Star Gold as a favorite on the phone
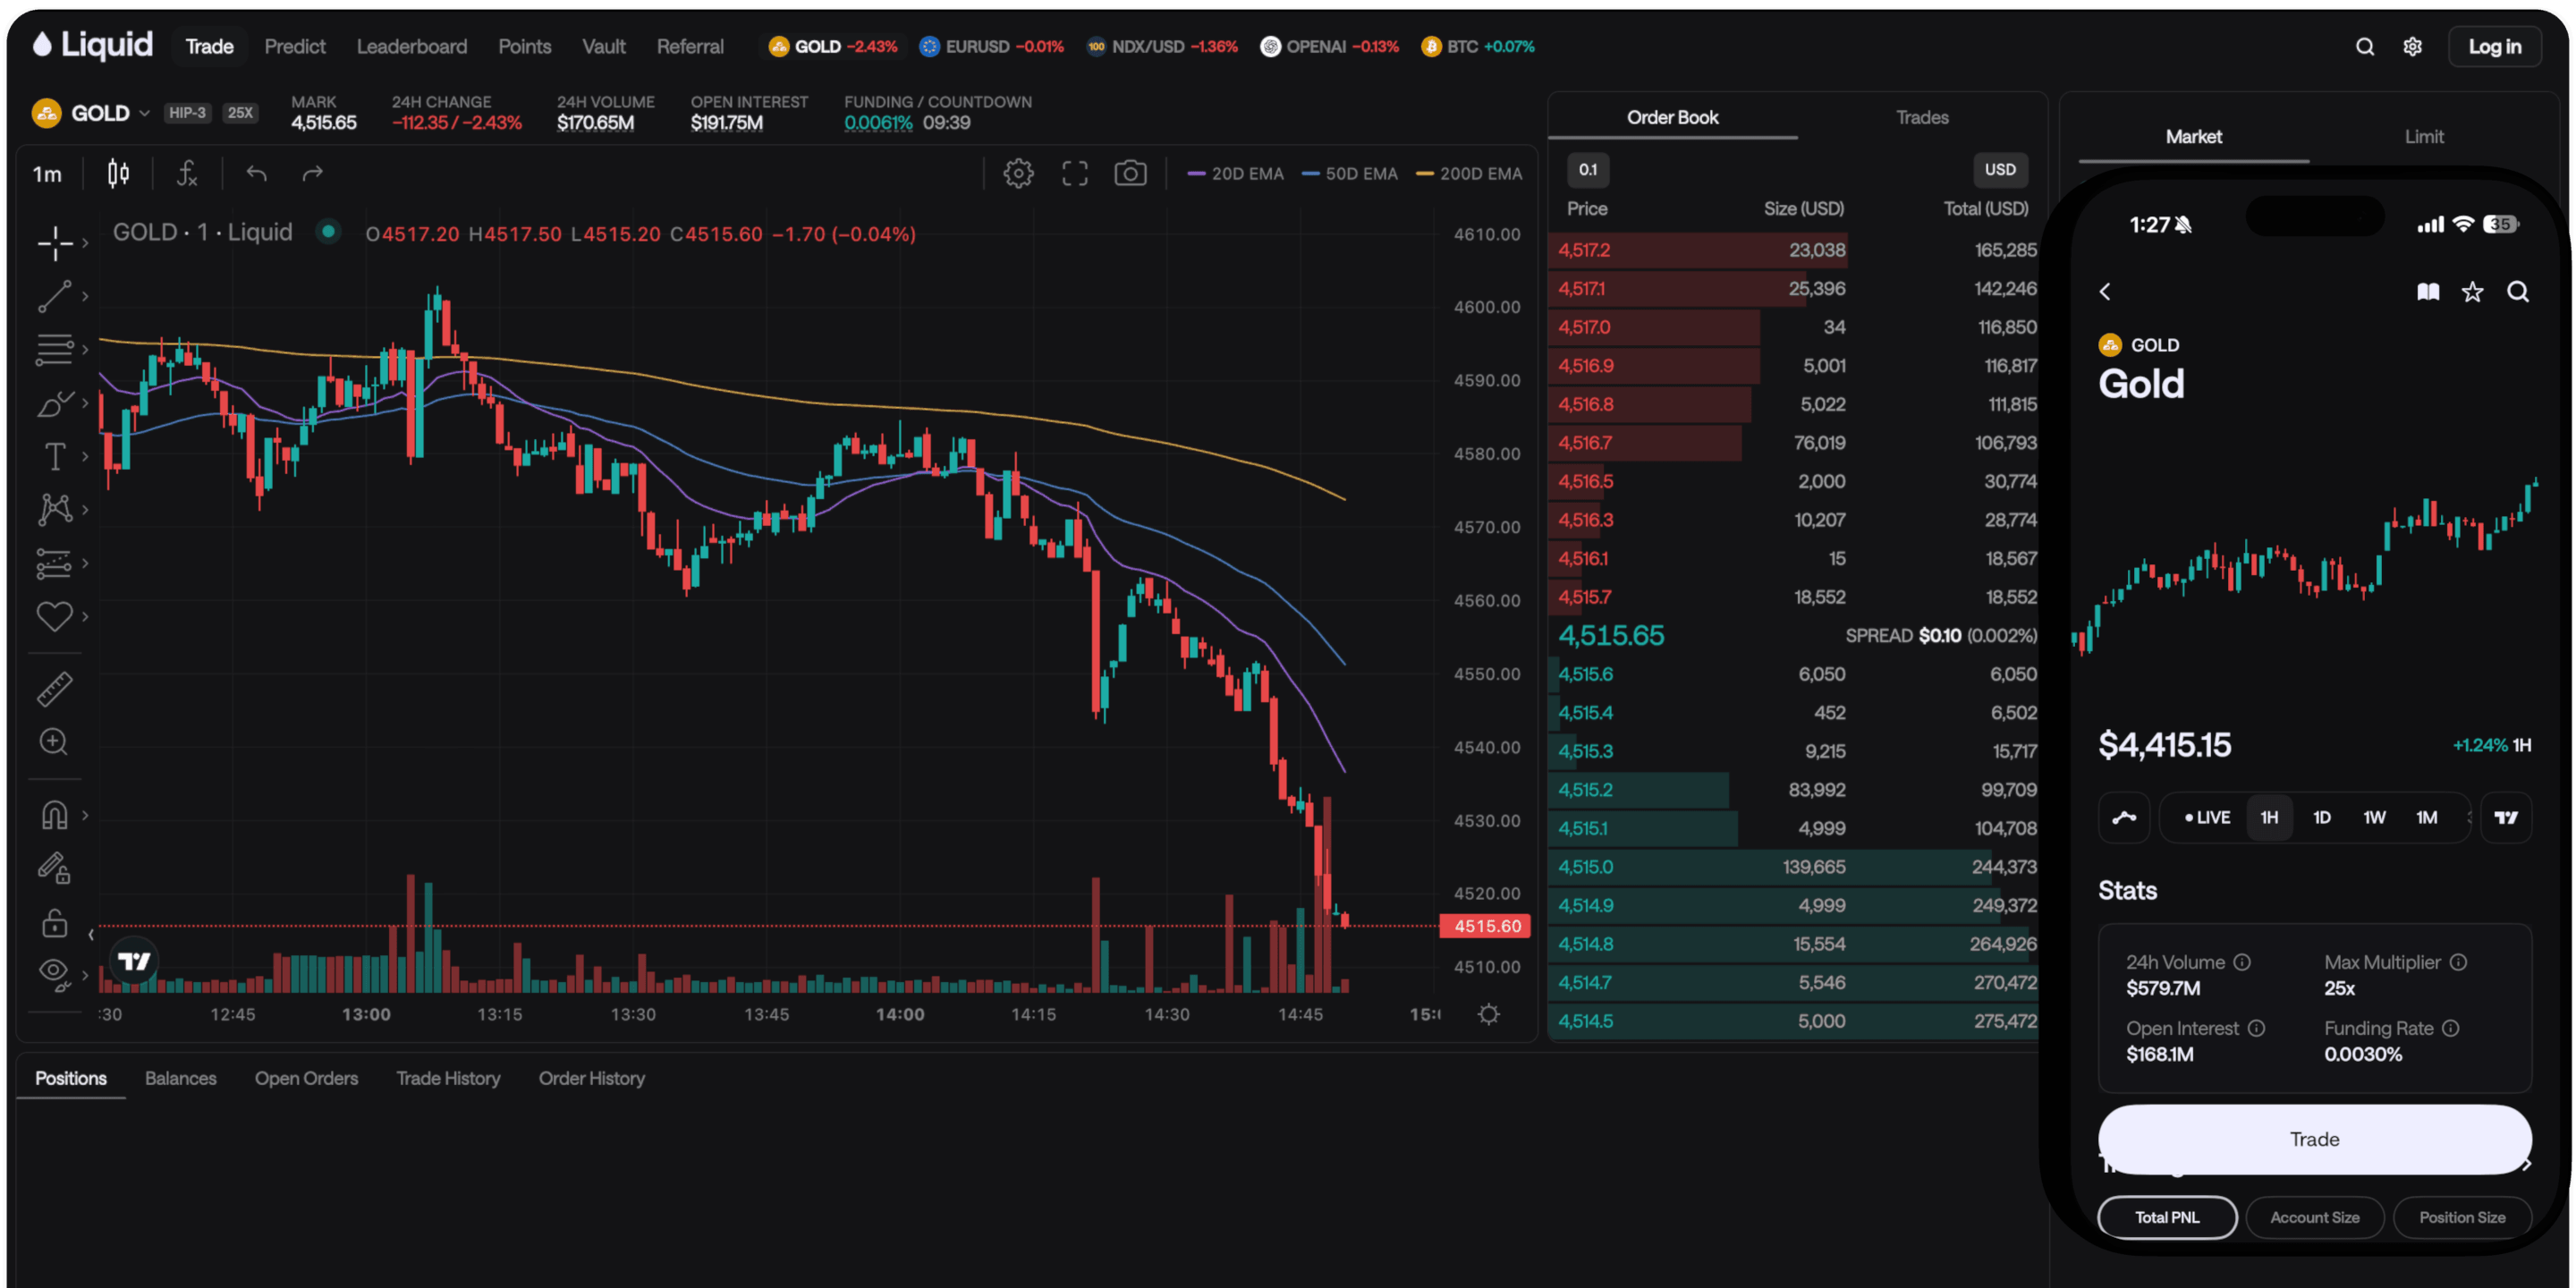2576x1288 pixels. [x=2472, y=291]
